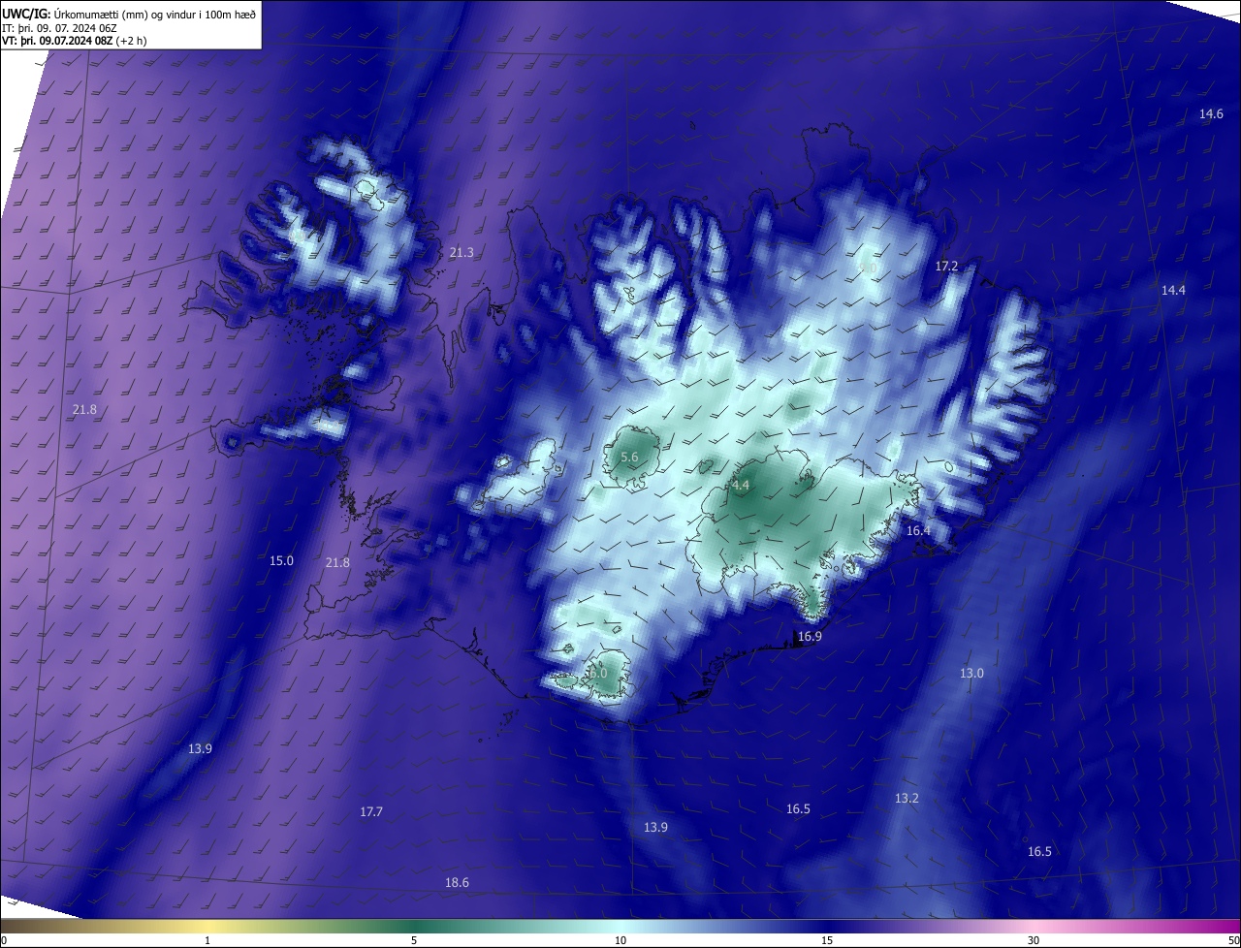Click the 30 tick on the color scale
This screenshot has width=1241, height=948.
coord(1034,941)
